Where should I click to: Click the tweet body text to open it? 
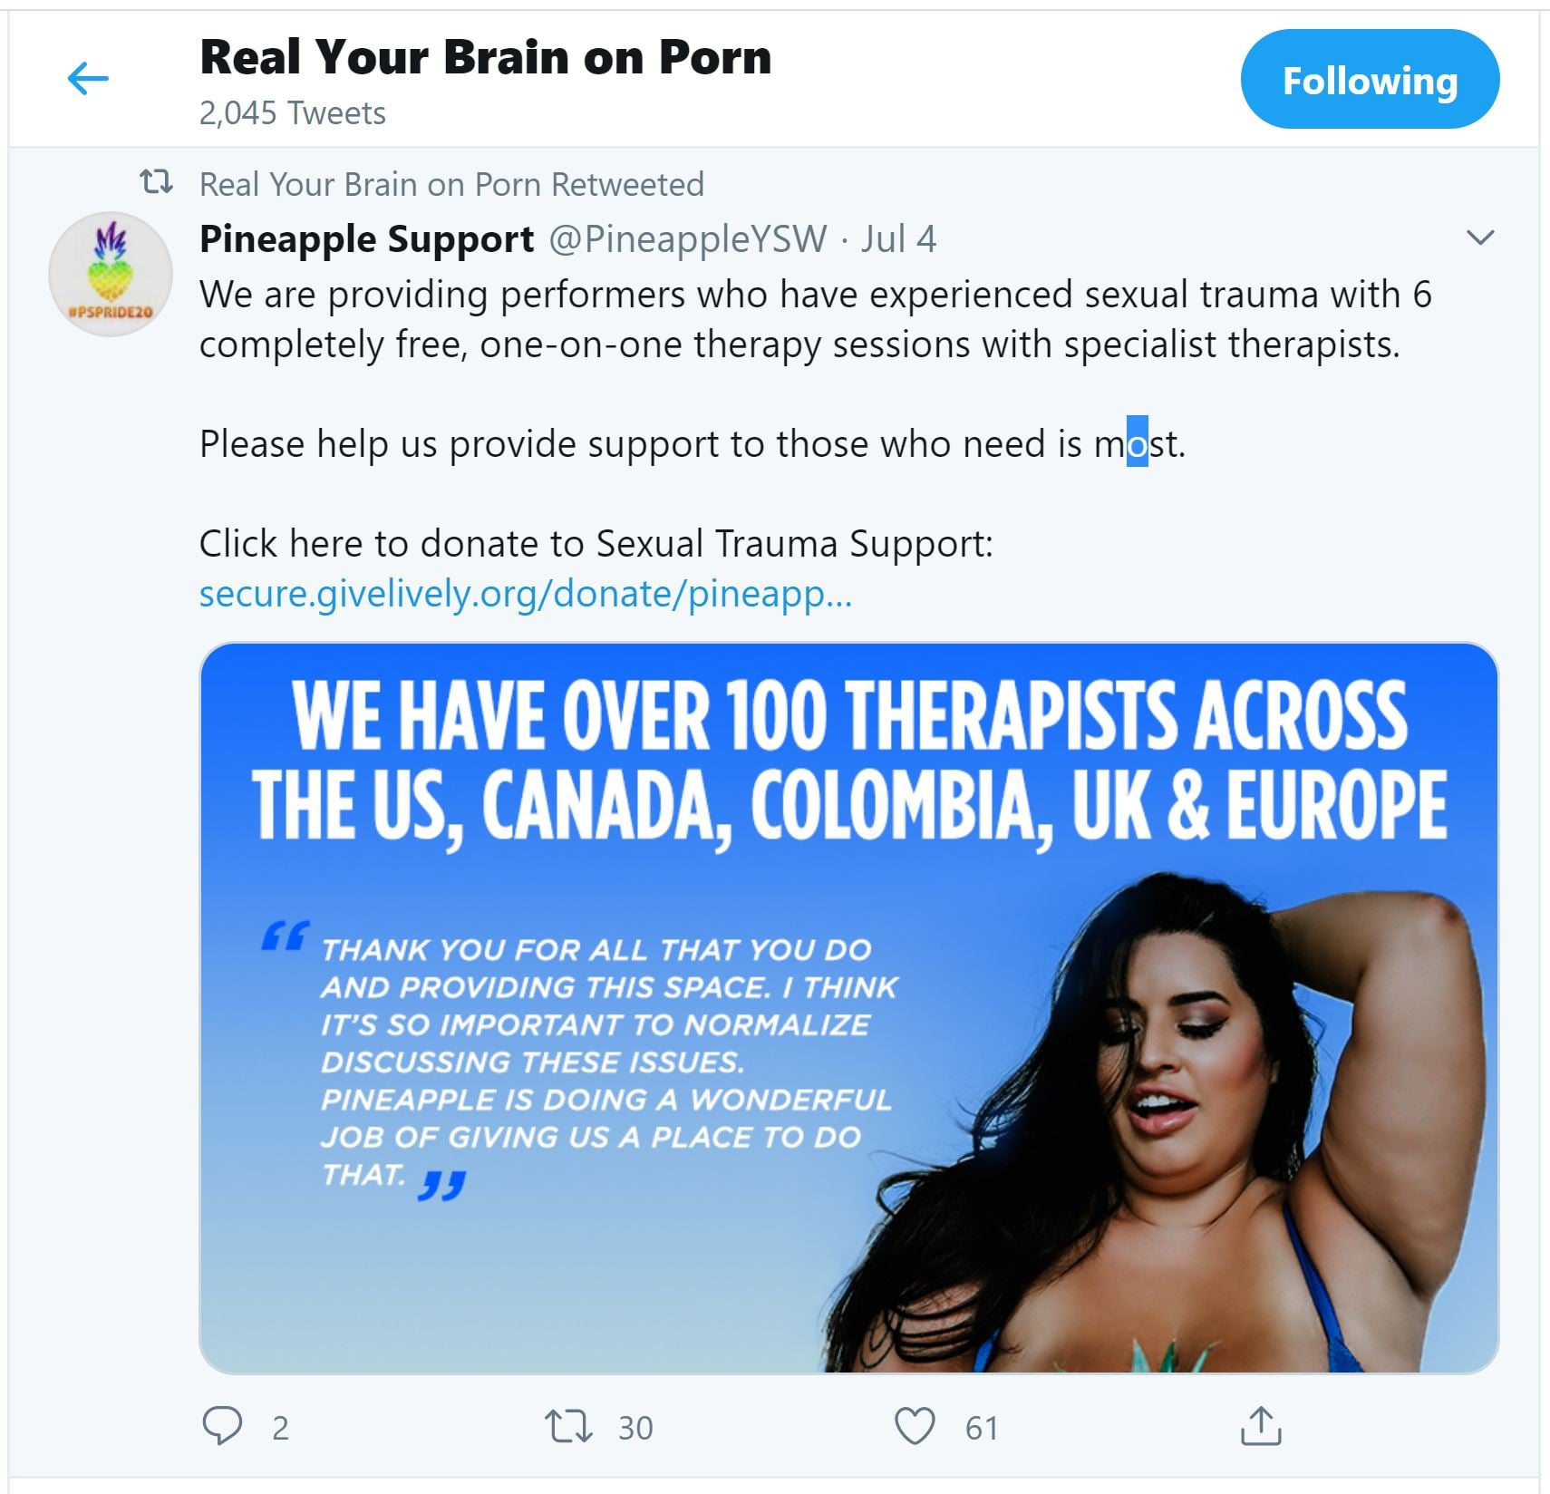click(815, 418)
